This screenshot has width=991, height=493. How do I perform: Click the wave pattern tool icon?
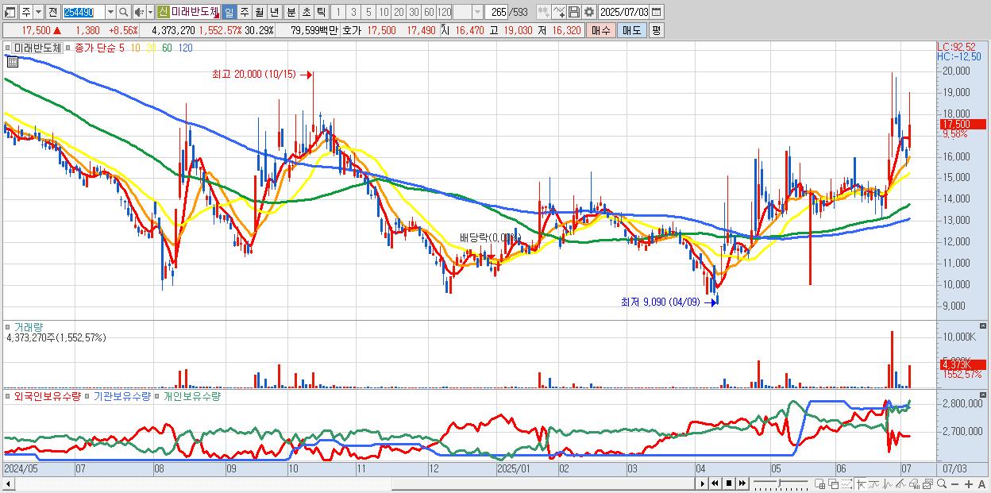pos(888,484)
